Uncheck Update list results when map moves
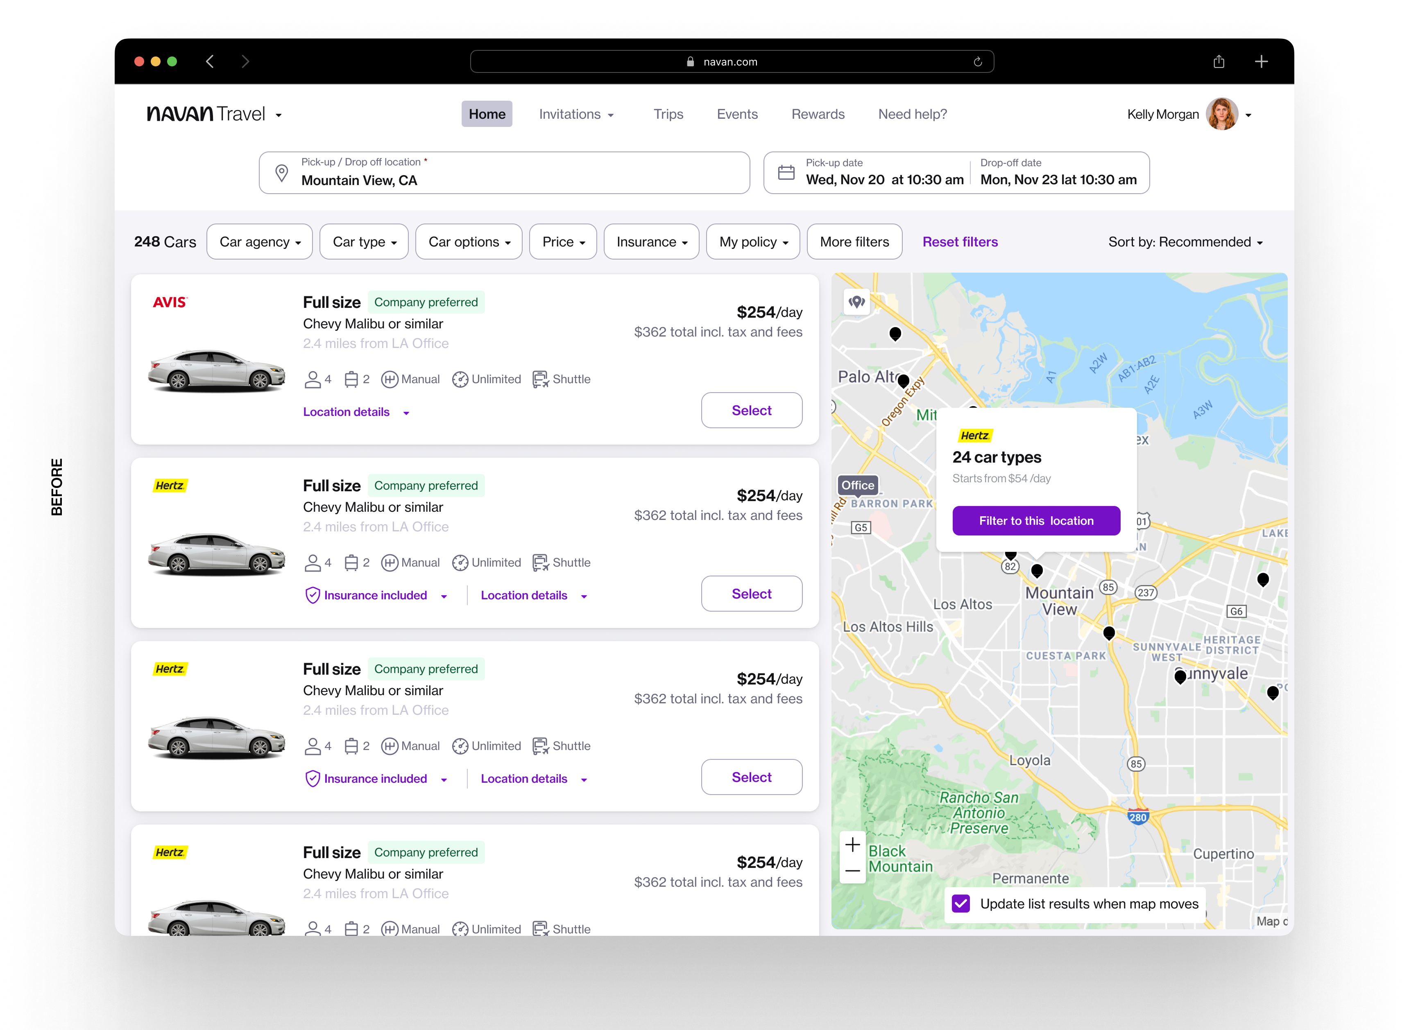This screenshot has width=1409, height=1030. tap(960, 904)
